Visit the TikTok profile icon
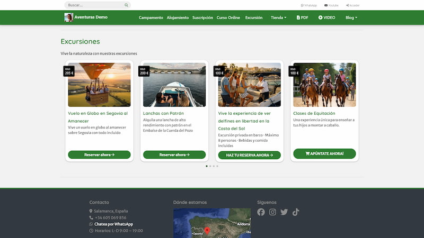The height and width of the screenshot is (238, 424). pos(296,212)
